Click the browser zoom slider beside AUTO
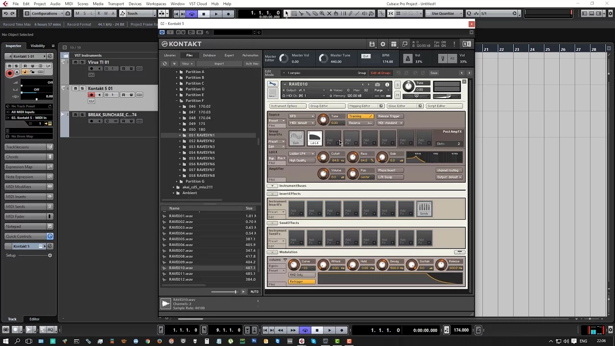This screenshot has width=615, height=346. click(224, 292)
